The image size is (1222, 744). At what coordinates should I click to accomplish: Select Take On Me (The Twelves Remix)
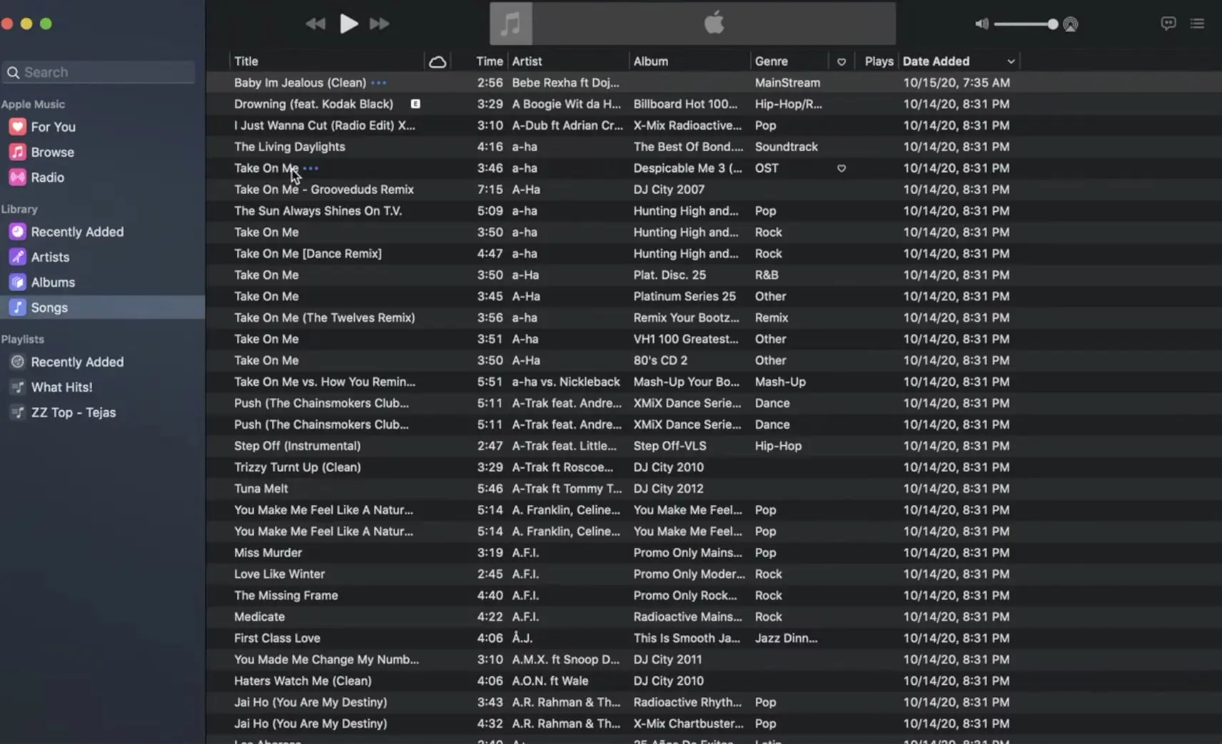[x=325, y=318]
